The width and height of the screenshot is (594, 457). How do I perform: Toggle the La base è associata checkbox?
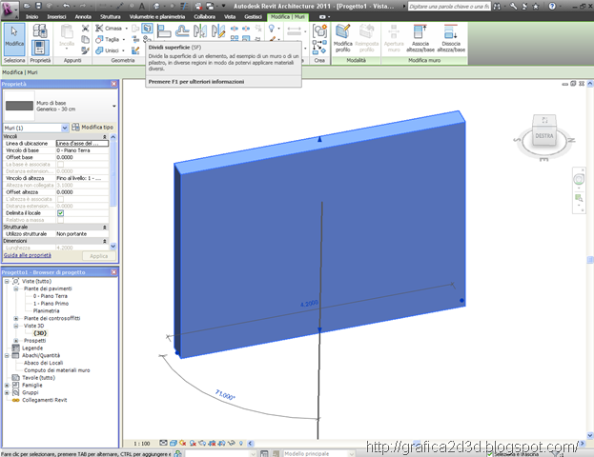[x=60, y=164]
